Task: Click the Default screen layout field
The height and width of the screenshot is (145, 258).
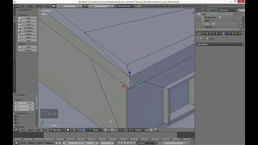Action: pos(66,6)
